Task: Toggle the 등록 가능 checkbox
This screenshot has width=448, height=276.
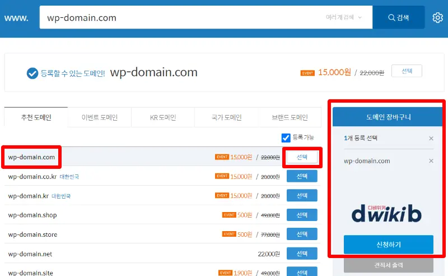Action: coord(286,137)
